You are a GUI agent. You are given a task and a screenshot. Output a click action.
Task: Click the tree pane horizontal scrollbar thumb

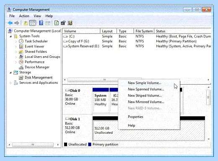click(x=33, y=145)
